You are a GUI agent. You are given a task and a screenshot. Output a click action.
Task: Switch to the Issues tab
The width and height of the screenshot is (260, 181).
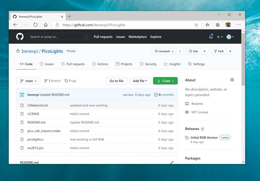click(x=46, y=64)
